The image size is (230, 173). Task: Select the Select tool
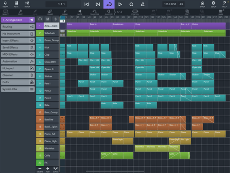tap(5, 12)
